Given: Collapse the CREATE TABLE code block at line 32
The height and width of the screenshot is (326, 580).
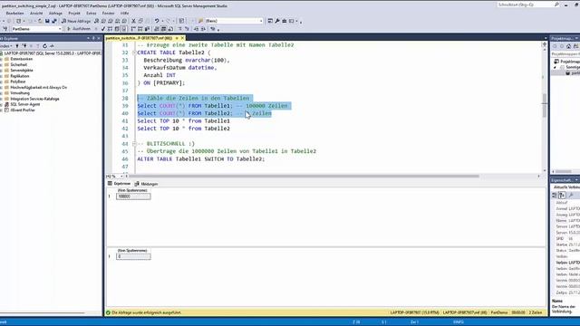Looking at the screenshot, I should click(134, 53).
